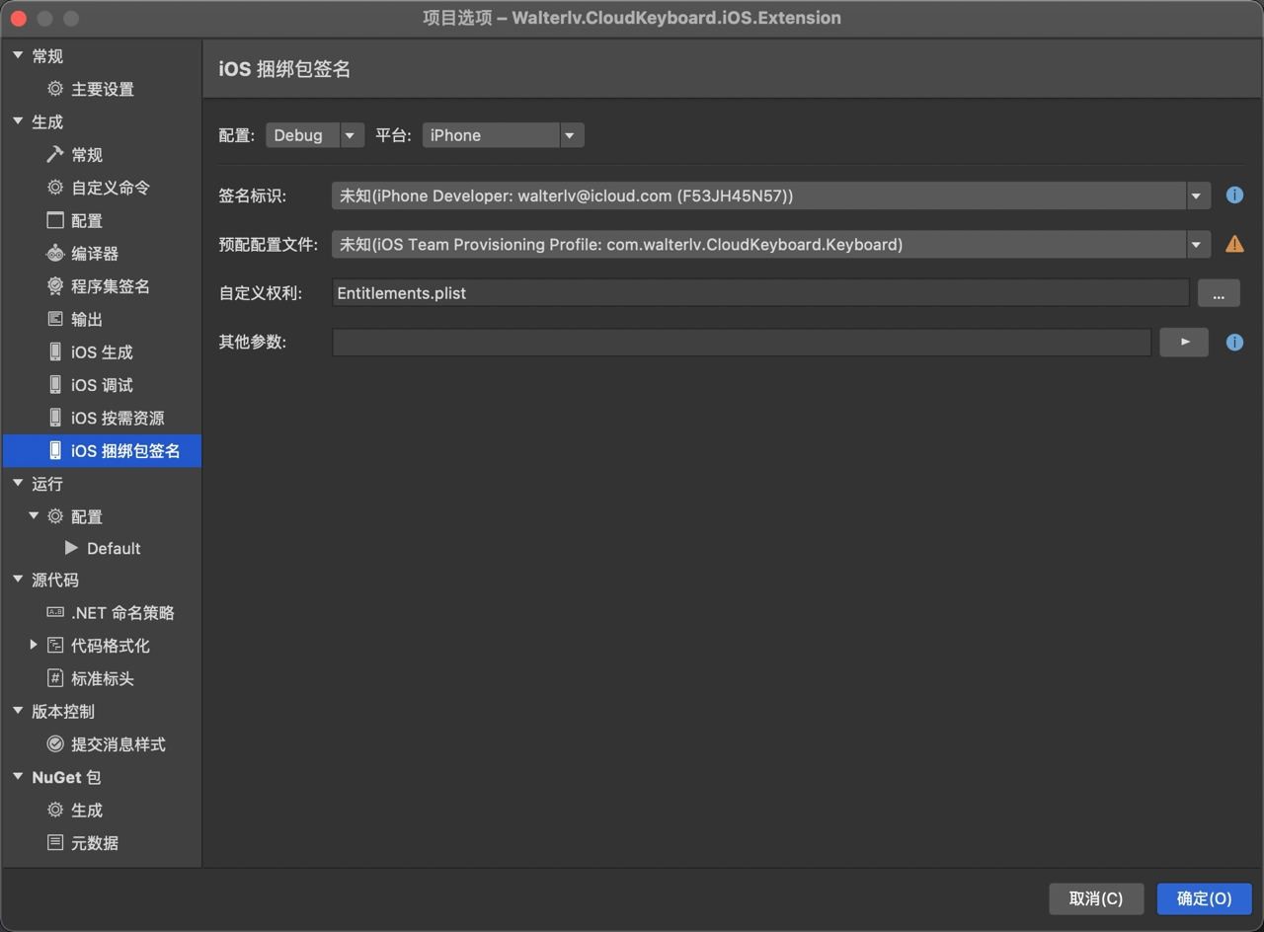Click the arrow button beside 其他参数

1183,342
